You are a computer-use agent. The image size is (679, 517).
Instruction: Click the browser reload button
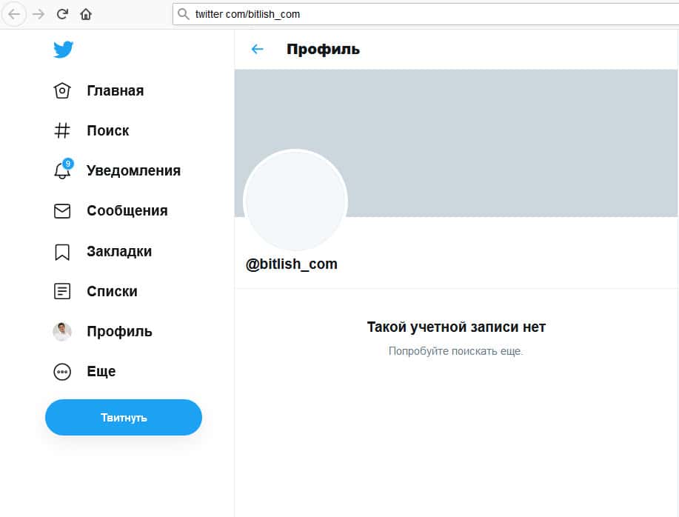62,13
